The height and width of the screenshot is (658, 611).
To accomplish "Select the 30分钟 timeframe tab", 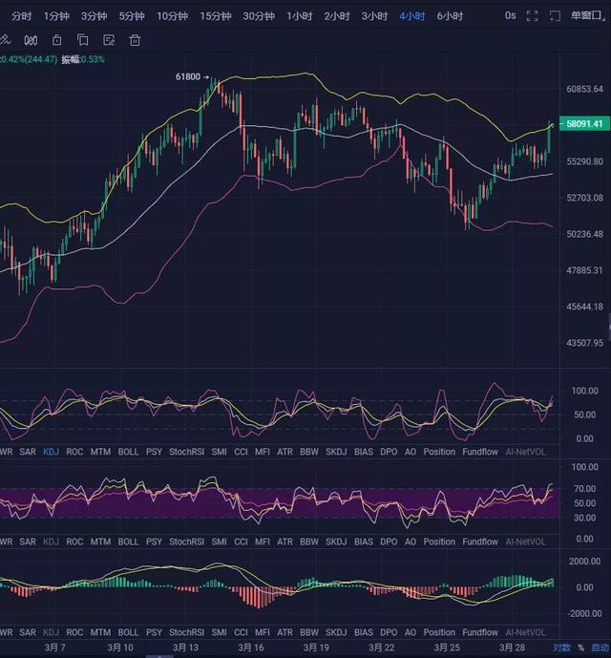I will click(x=260, y=16).
